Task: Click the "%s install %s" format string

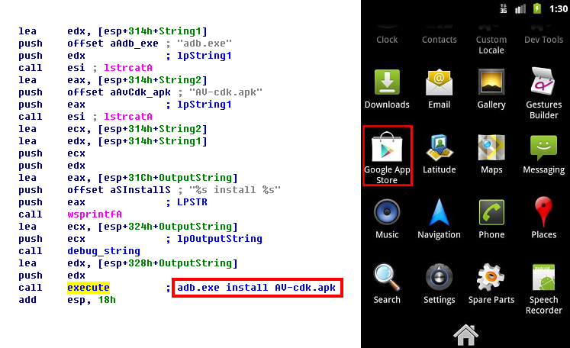Action: [x=235, y=190]
